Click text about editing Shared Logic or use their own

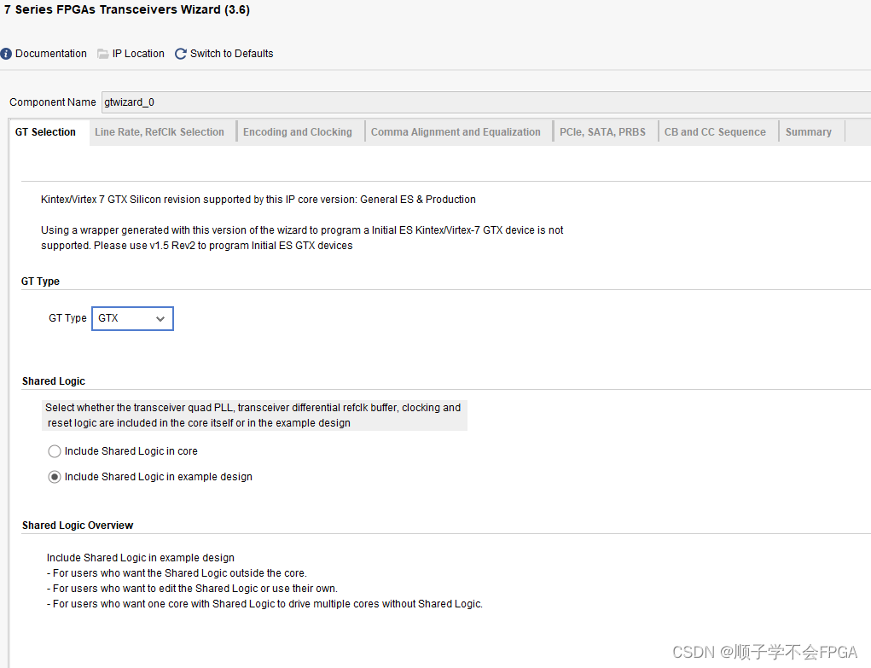tap(192, 589)
